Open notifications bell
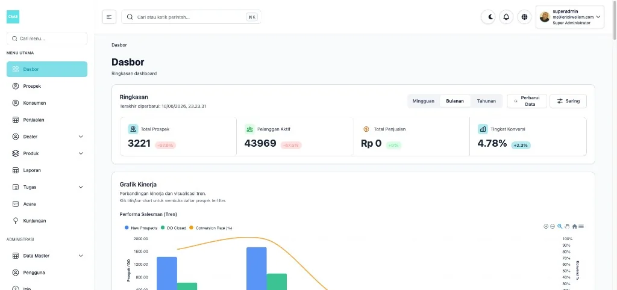 tap(506, 17)
